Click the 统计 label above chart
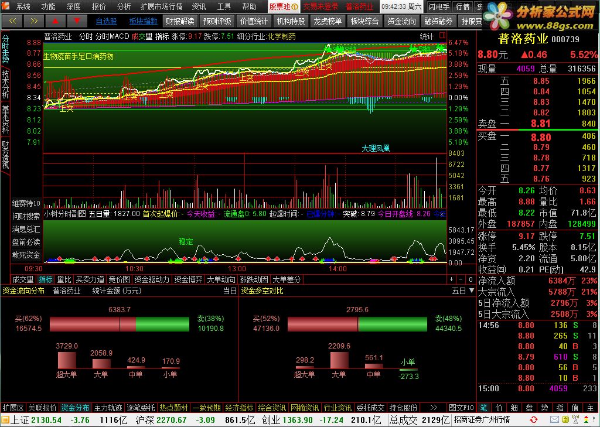 click(427, 36)
